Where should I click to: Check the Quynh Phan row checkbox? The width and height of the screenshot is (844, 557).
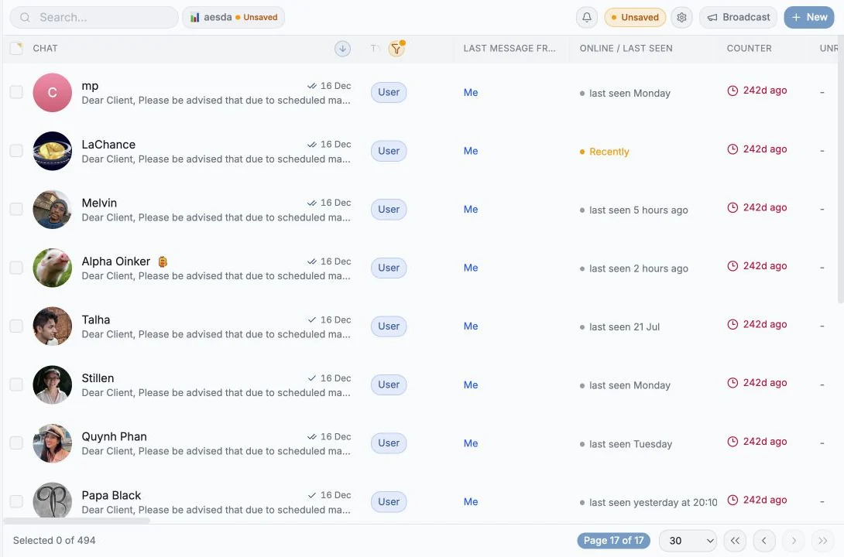[17, 443]
